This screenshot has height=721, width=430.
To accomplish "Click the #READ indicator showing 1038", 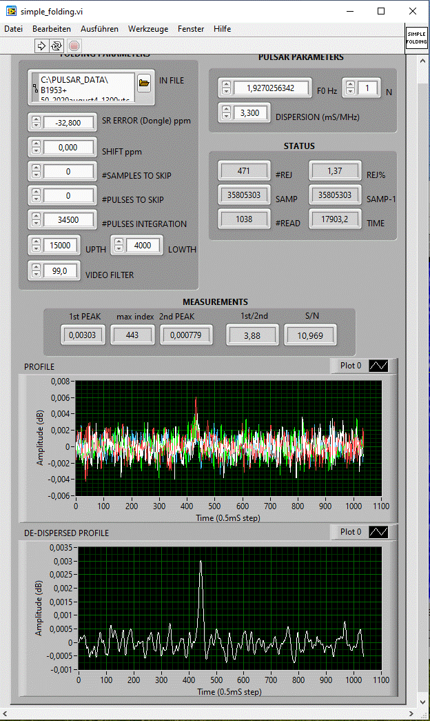I will 244,219.
